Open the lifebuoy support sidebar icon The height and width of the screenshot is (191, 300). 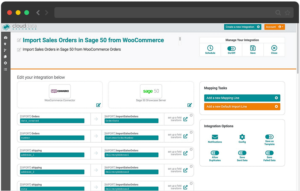click(x=5, y=63)
